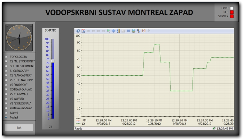Click the statistics function icon

coord(149,31)
